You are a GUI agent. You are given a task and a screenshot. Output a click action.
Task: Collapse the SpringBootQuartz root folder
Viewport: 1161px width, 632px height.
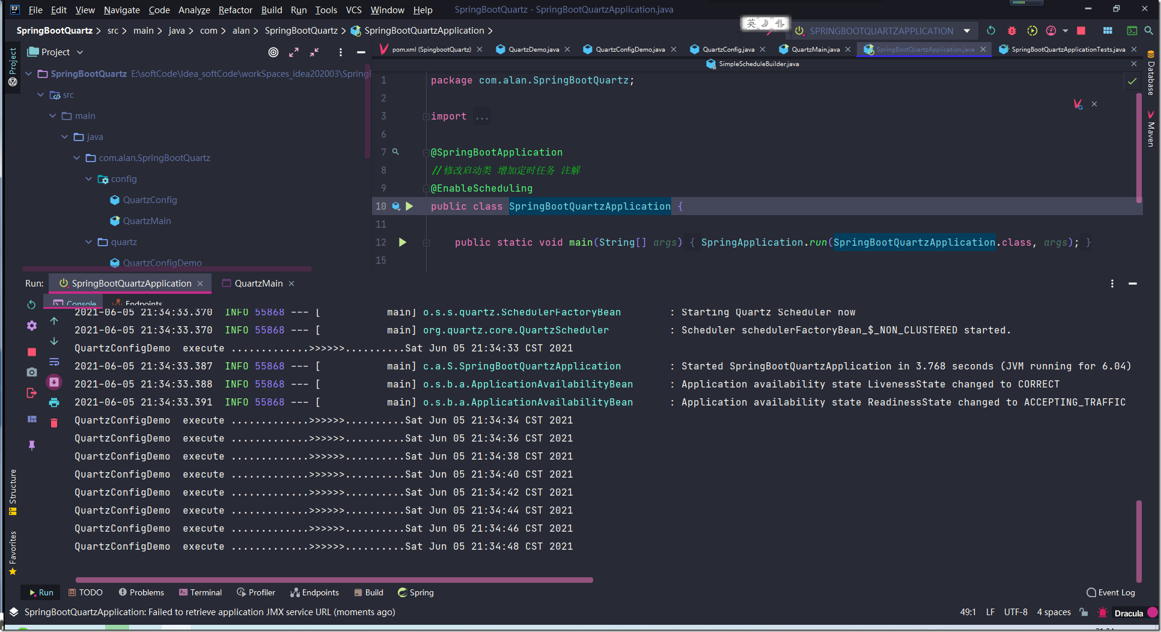(29, 74)
